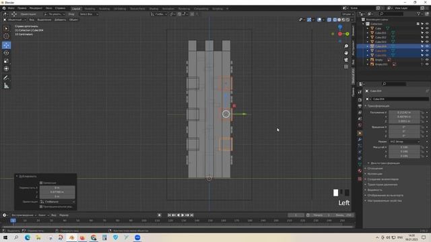Viewport: 431px width, 242px height.
Task: Open the Select Box drag mode dropdown
Action: pos(88,14)
